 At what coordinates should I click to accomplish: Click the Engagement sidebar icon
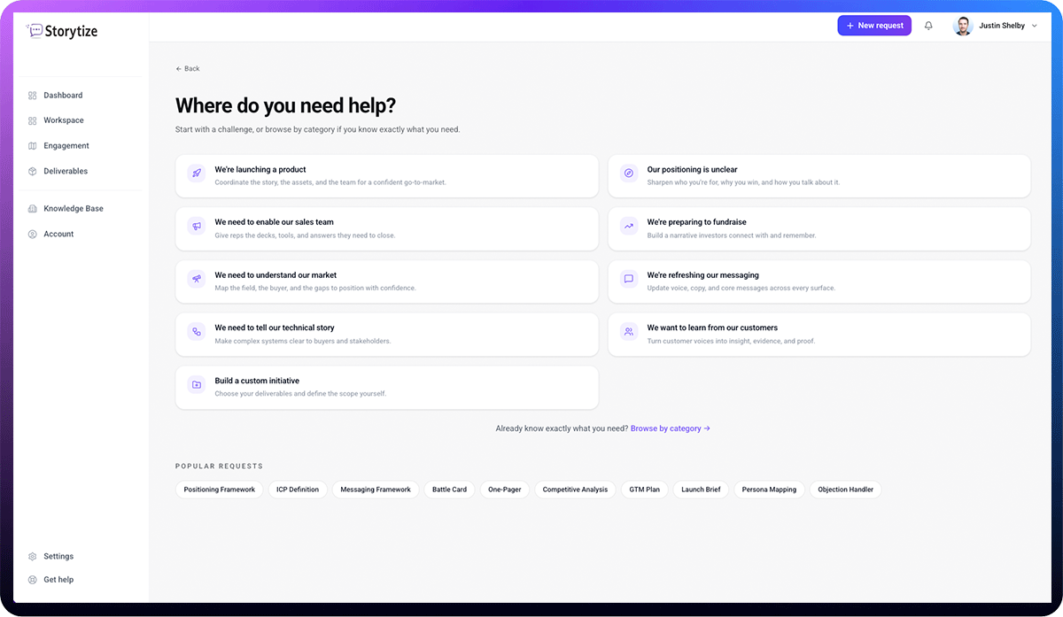pos(33,146)
